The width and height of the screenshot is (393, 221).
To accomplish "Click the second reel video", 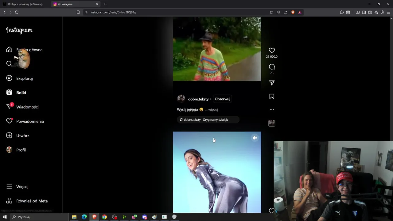I will tap(217, 172).
